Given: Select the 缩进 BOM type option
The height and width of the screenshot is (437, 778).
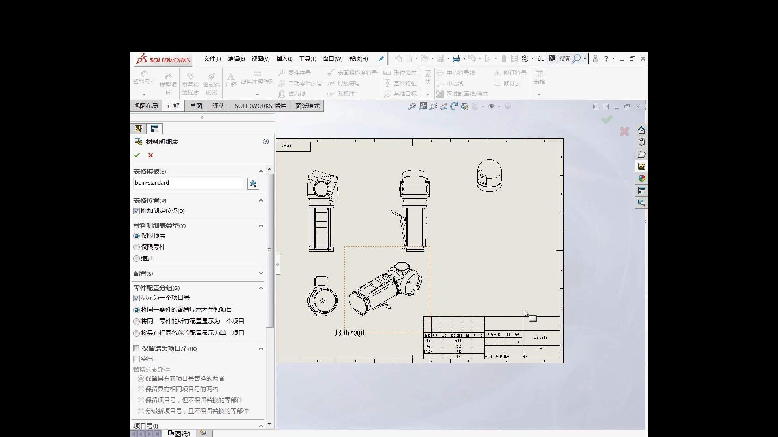Looking at the screenshot, I should coord(137,259).
